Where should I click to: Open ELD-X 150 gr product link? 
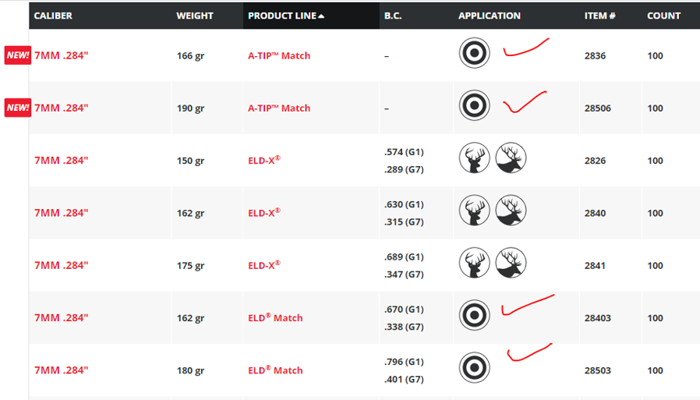pyautogui.click(x=263, y=160)
